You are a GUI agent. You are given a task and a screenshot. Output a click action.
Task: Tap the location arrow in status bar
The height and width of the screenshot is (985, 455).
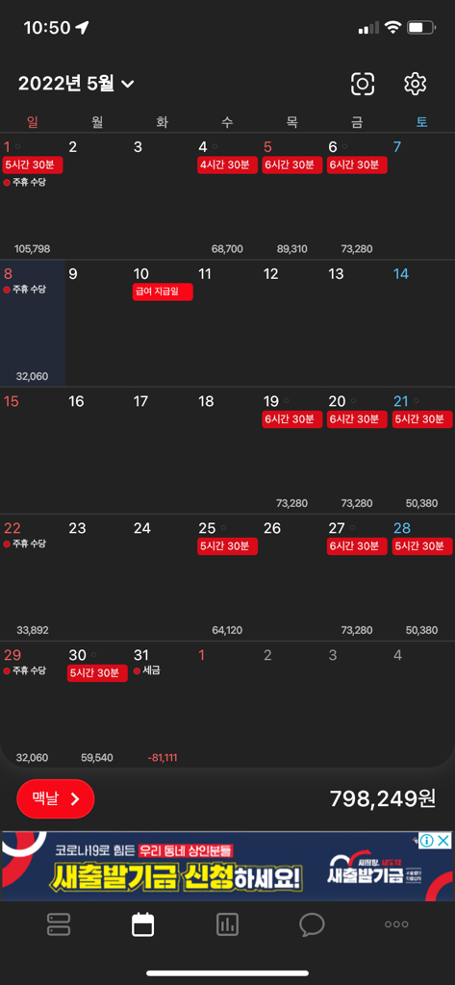(x=82, y=28)
